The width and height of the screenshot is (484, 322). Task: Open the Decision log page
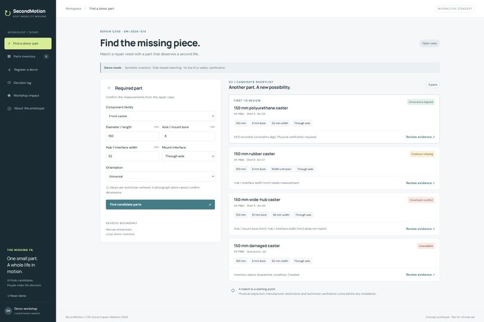pyautogui.click(x=28, y=83)
